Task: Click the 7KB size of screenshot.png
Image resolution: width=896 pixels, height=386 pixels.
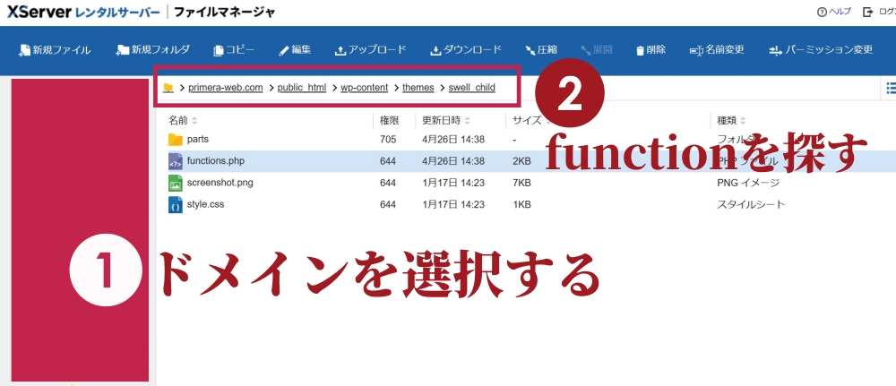Action: pyautogui.click(x=521, y=183)
